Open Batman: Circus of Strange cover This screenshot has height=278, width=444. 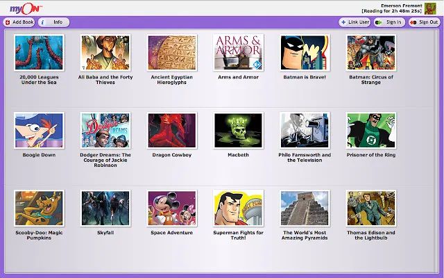click(x=371, y=53)
